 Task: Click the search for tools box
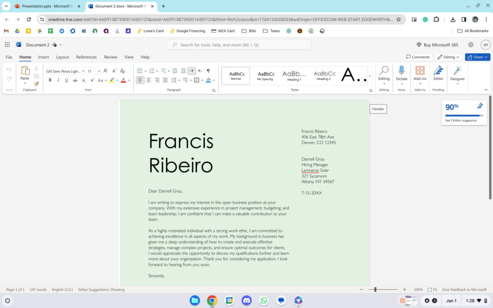tap(239, 45)
